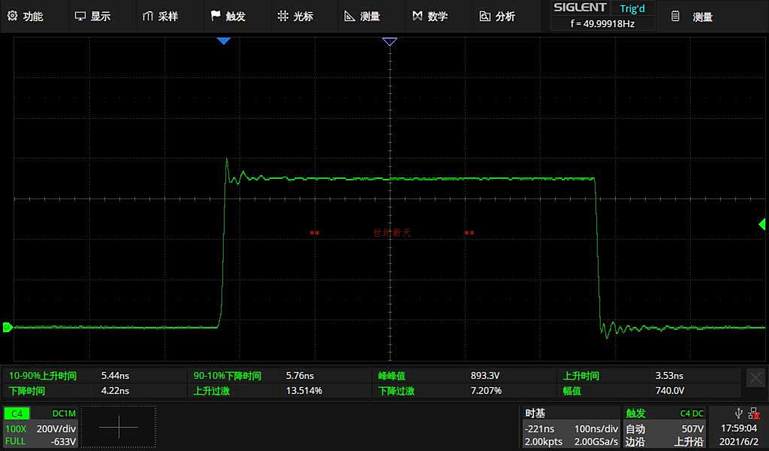Click the frequency readout f = 49.99918Hz

coord(603,23)
